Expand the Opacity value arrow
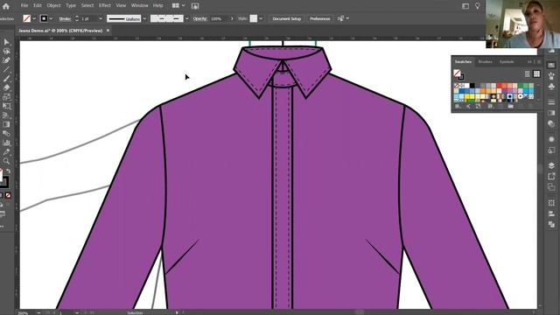Image resolution: width=560 pixels, height=315 pixels. [232, 18]
